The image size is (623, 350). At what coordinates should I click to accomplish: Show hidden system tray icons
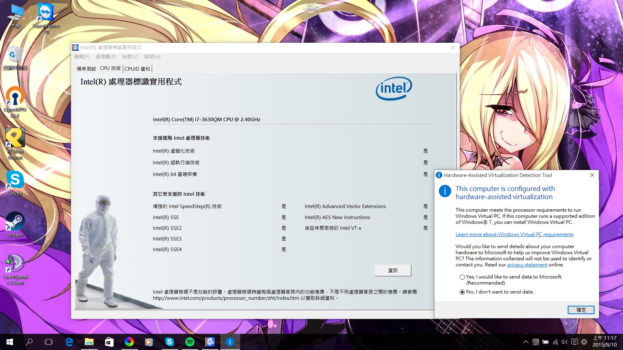[x=526, y=342]
